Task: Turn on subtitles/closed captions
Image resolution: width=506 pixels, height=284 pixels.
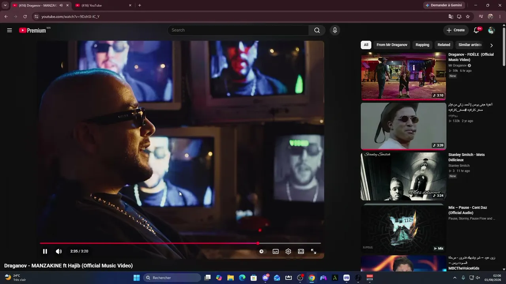Action: (x=276, y=251)
